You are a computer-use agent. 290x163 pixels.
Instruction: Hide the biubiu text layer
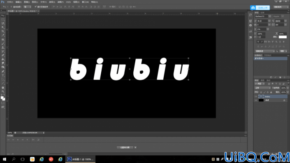(256, 97)
